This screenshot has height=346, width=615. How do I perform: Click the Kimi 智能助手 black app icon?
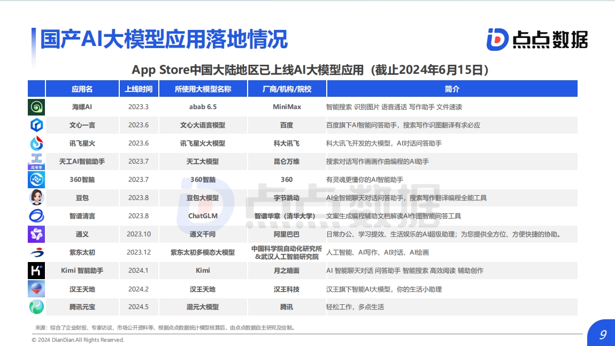click(36, 271)
